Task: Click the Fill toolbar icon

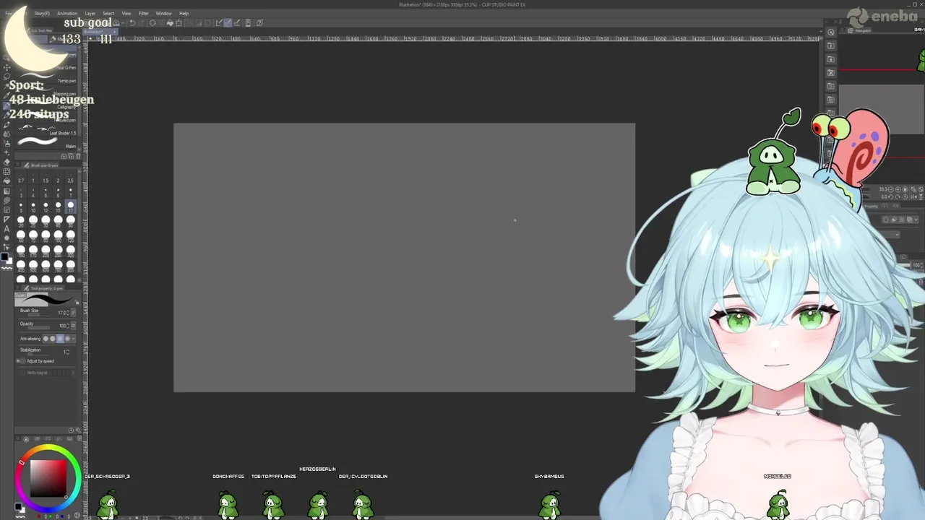Action: [x=170, y=22]
